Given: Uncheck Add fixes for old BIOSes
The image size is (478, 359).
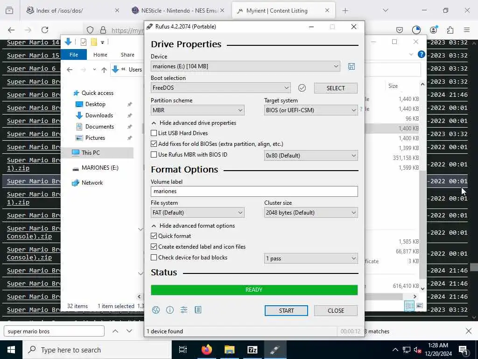Looking at the screenshot, I should [154, 144].
